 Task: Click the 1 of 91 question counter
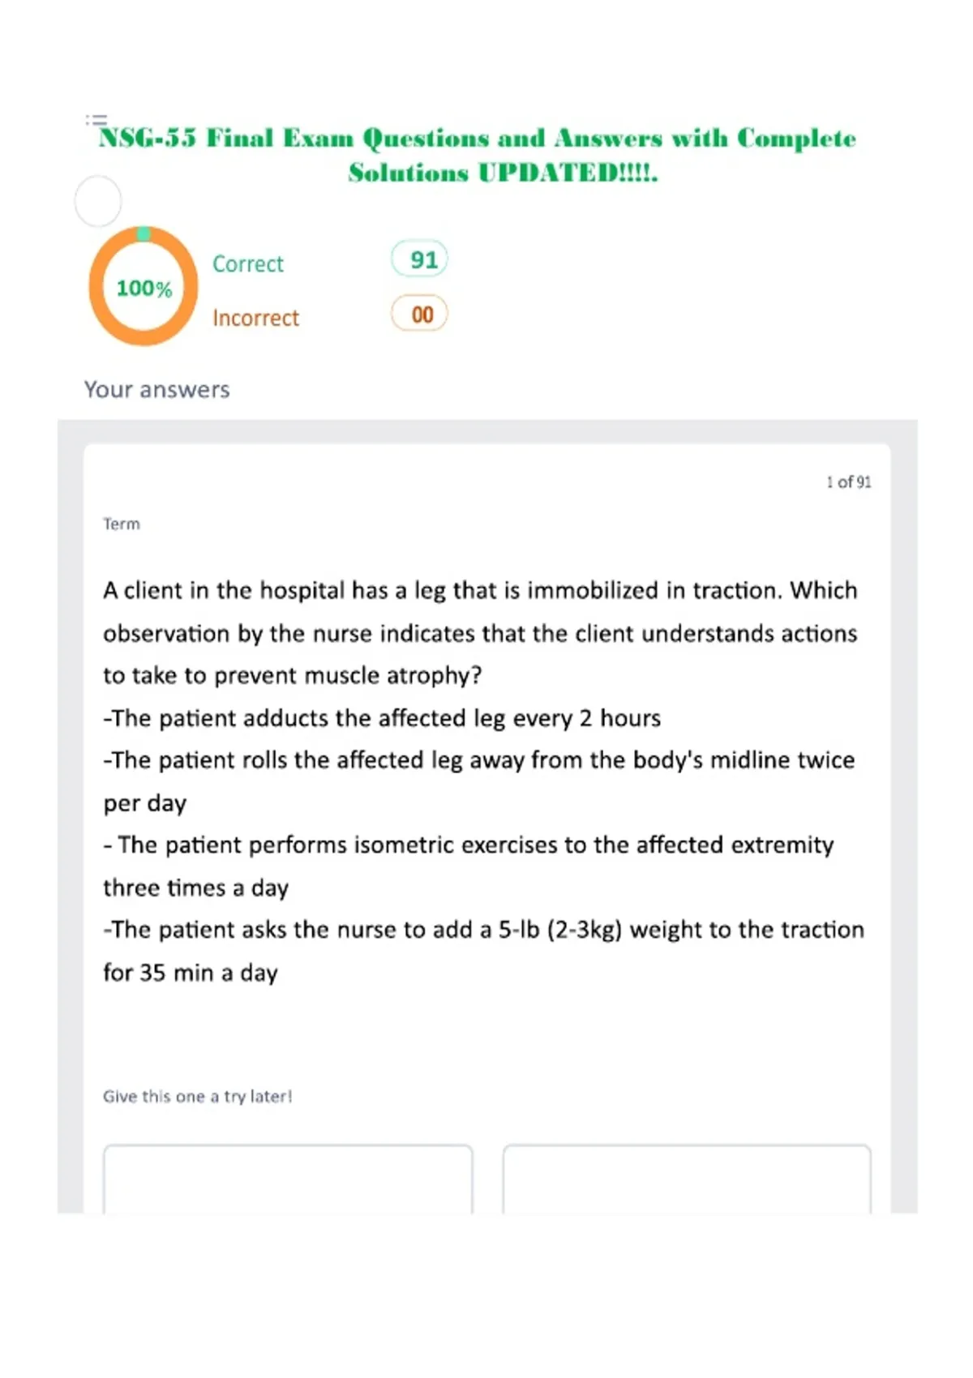click(x=849, y=482)
